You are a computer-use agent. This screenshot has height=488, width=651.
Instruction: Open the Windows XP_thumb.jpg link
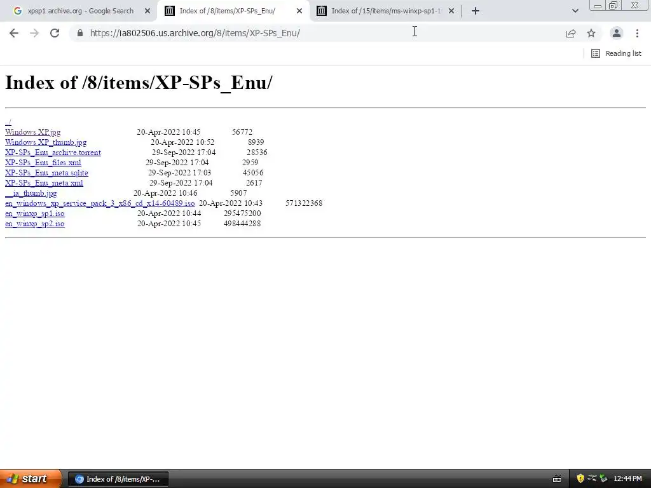(46, 142)
